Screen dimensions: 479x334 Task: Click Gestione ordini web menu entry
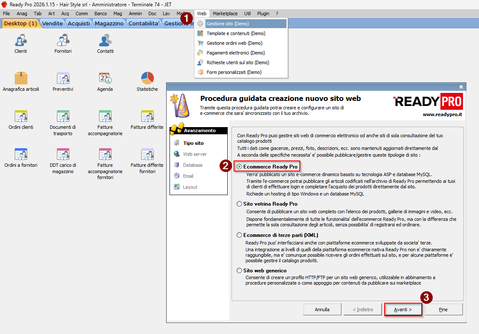(x=234, y=43)
